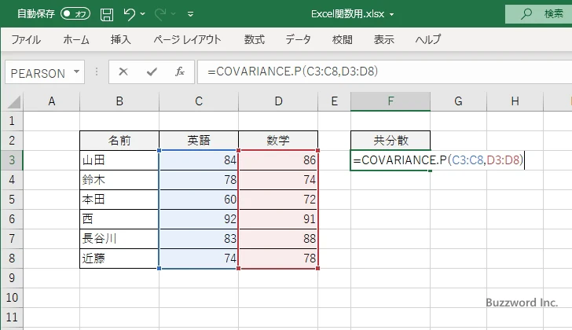Click English score cell 84

(x=199, y=160)
